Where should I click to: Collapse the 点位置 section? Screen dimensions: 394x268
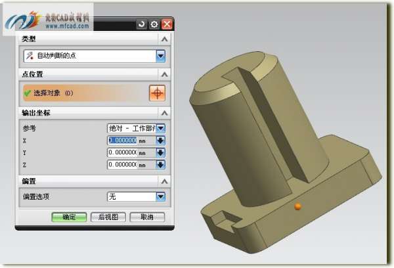[165, 74]
